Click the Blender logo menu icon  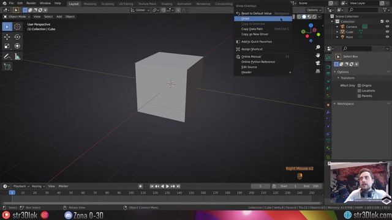pyautogui.click(x=4, y=3)
